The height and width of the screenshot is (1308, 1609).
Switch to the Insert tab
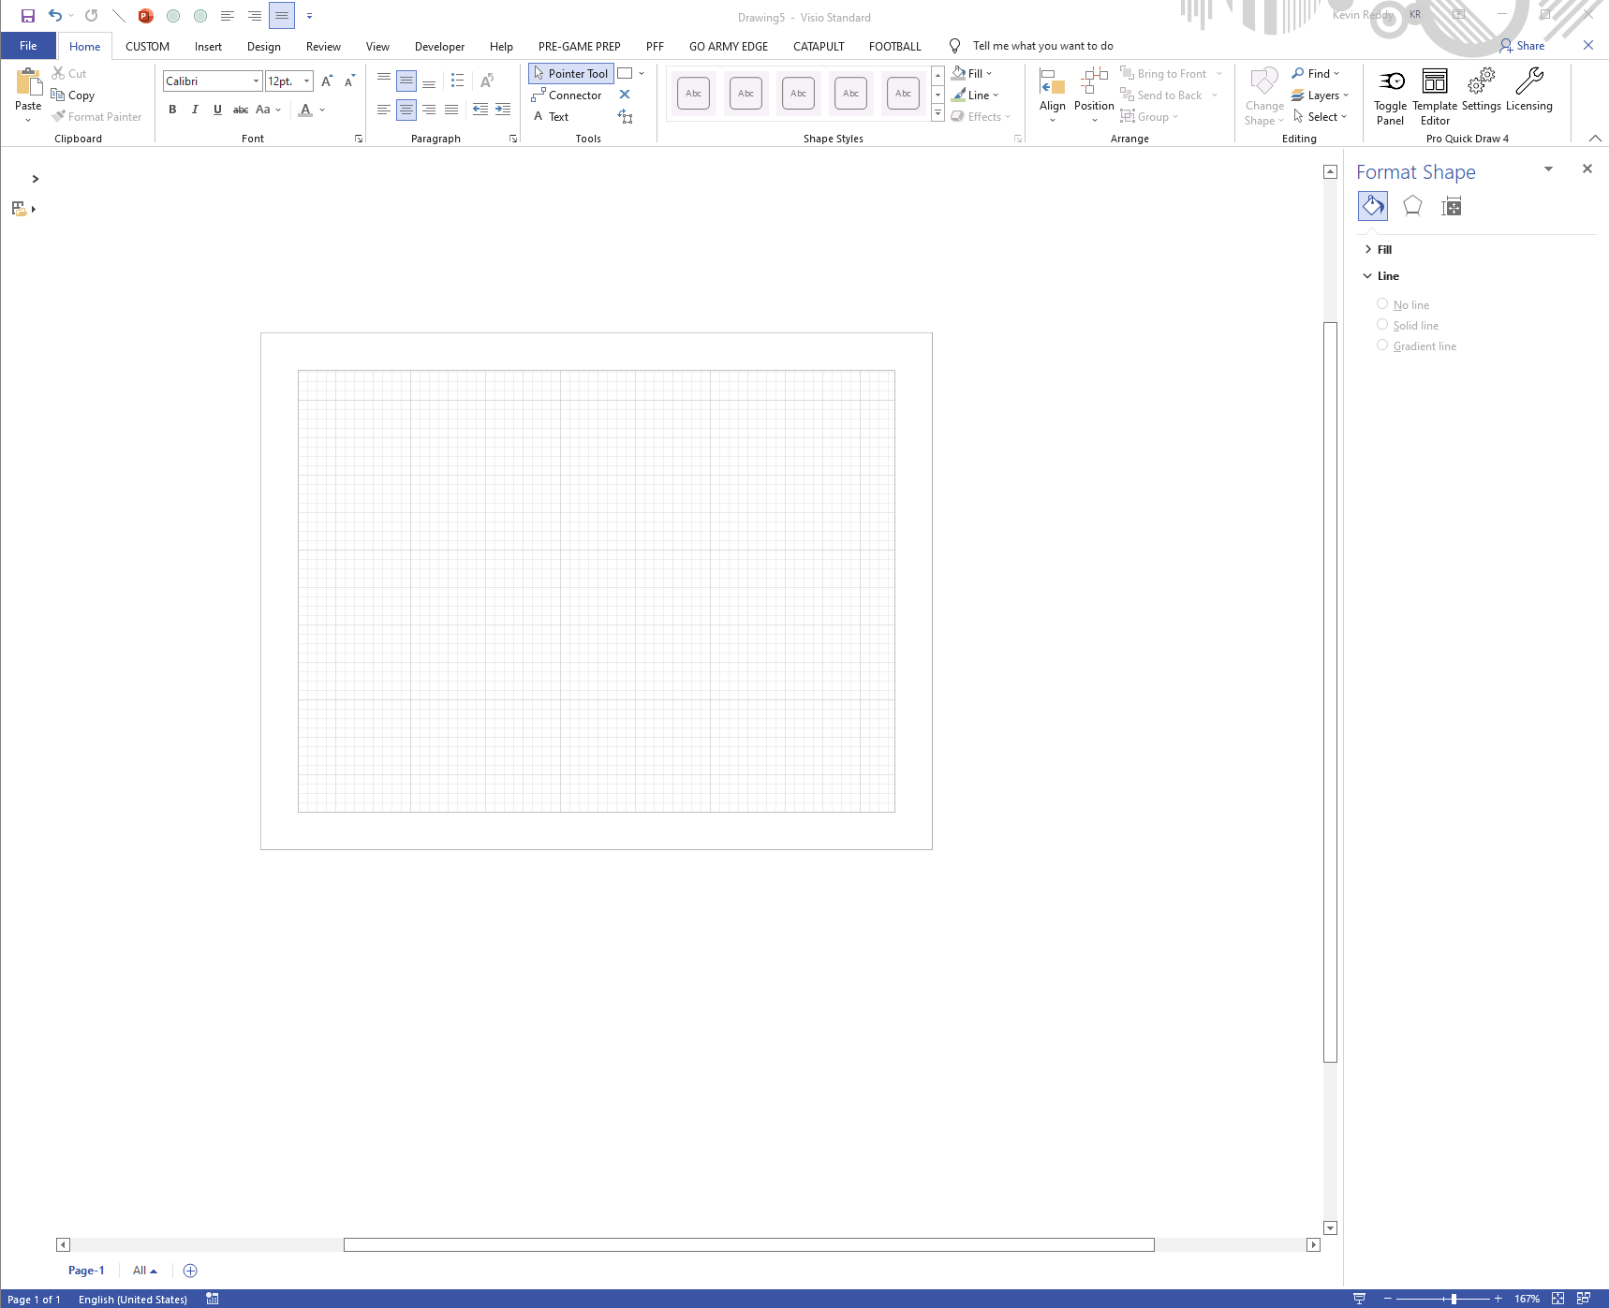point(208,47)
